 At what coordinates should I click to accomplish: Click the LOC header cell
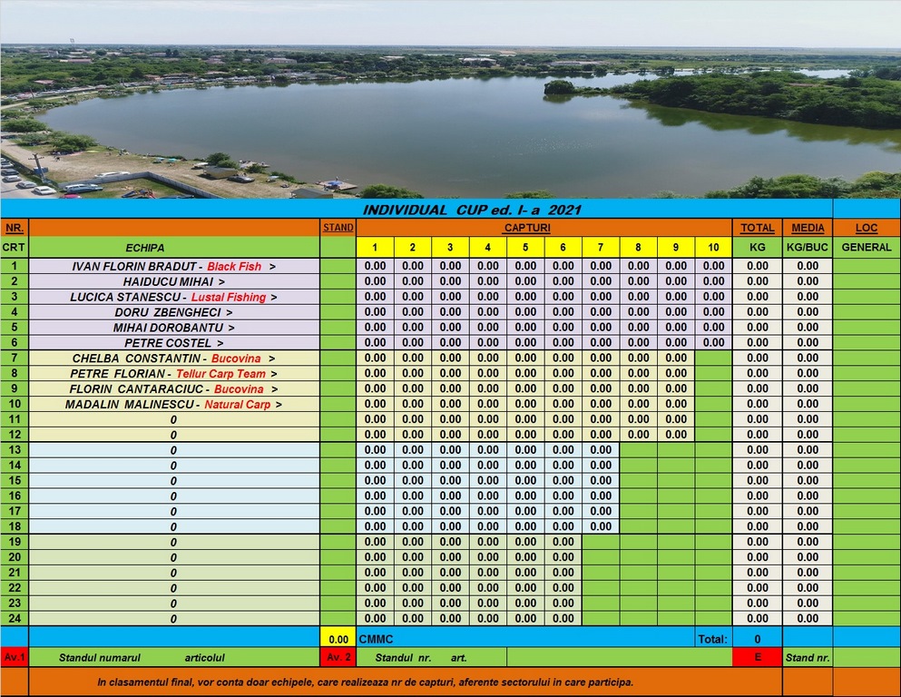click(x=866, y=228)
